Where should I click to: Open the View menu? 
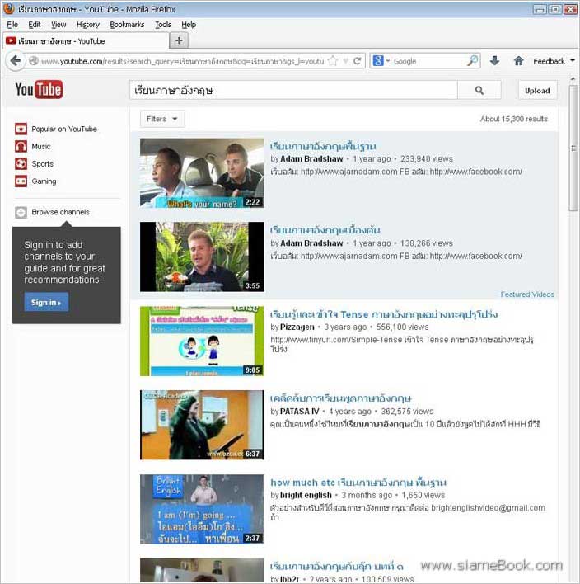(58, 25)
